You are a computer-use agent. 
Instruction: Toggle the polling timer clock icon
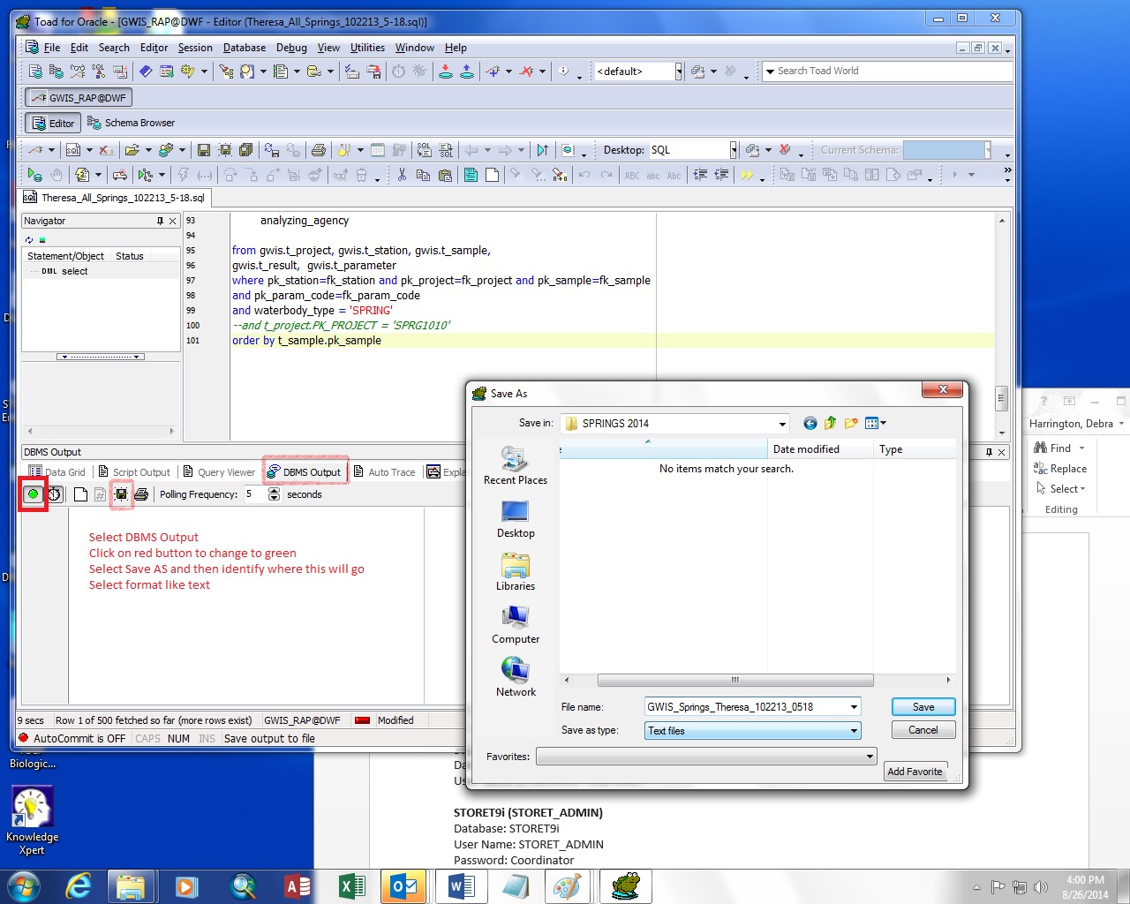coord(55,494)
